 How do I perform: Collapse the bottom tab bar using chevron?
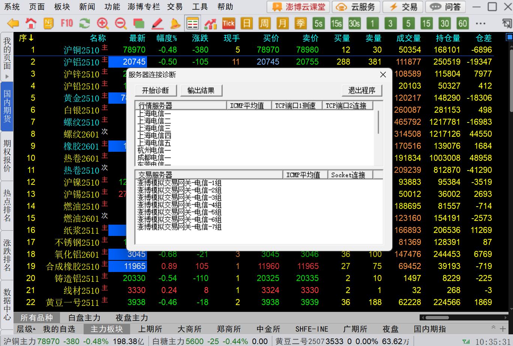coord(493,328)
